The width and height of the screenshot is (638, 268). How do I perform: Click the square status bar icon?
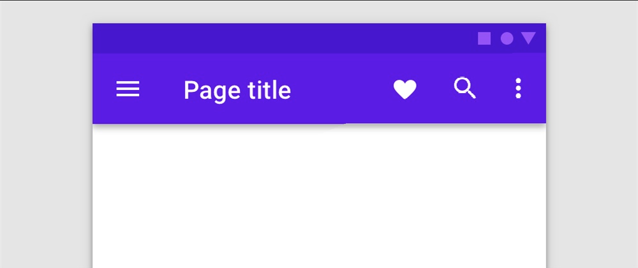tap(484, 39)
